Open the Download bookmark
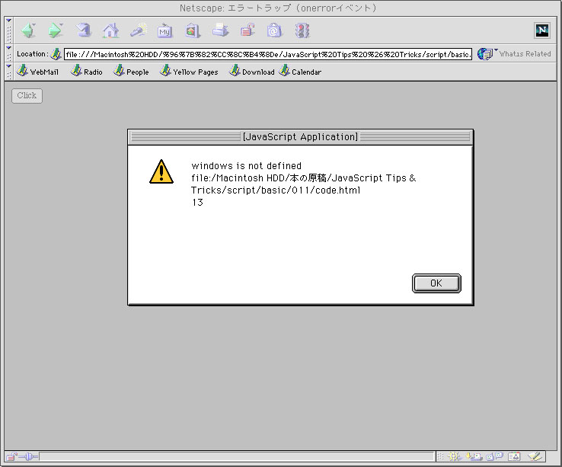The height and width of the screenshot is (467, 562). click(252, 71)
